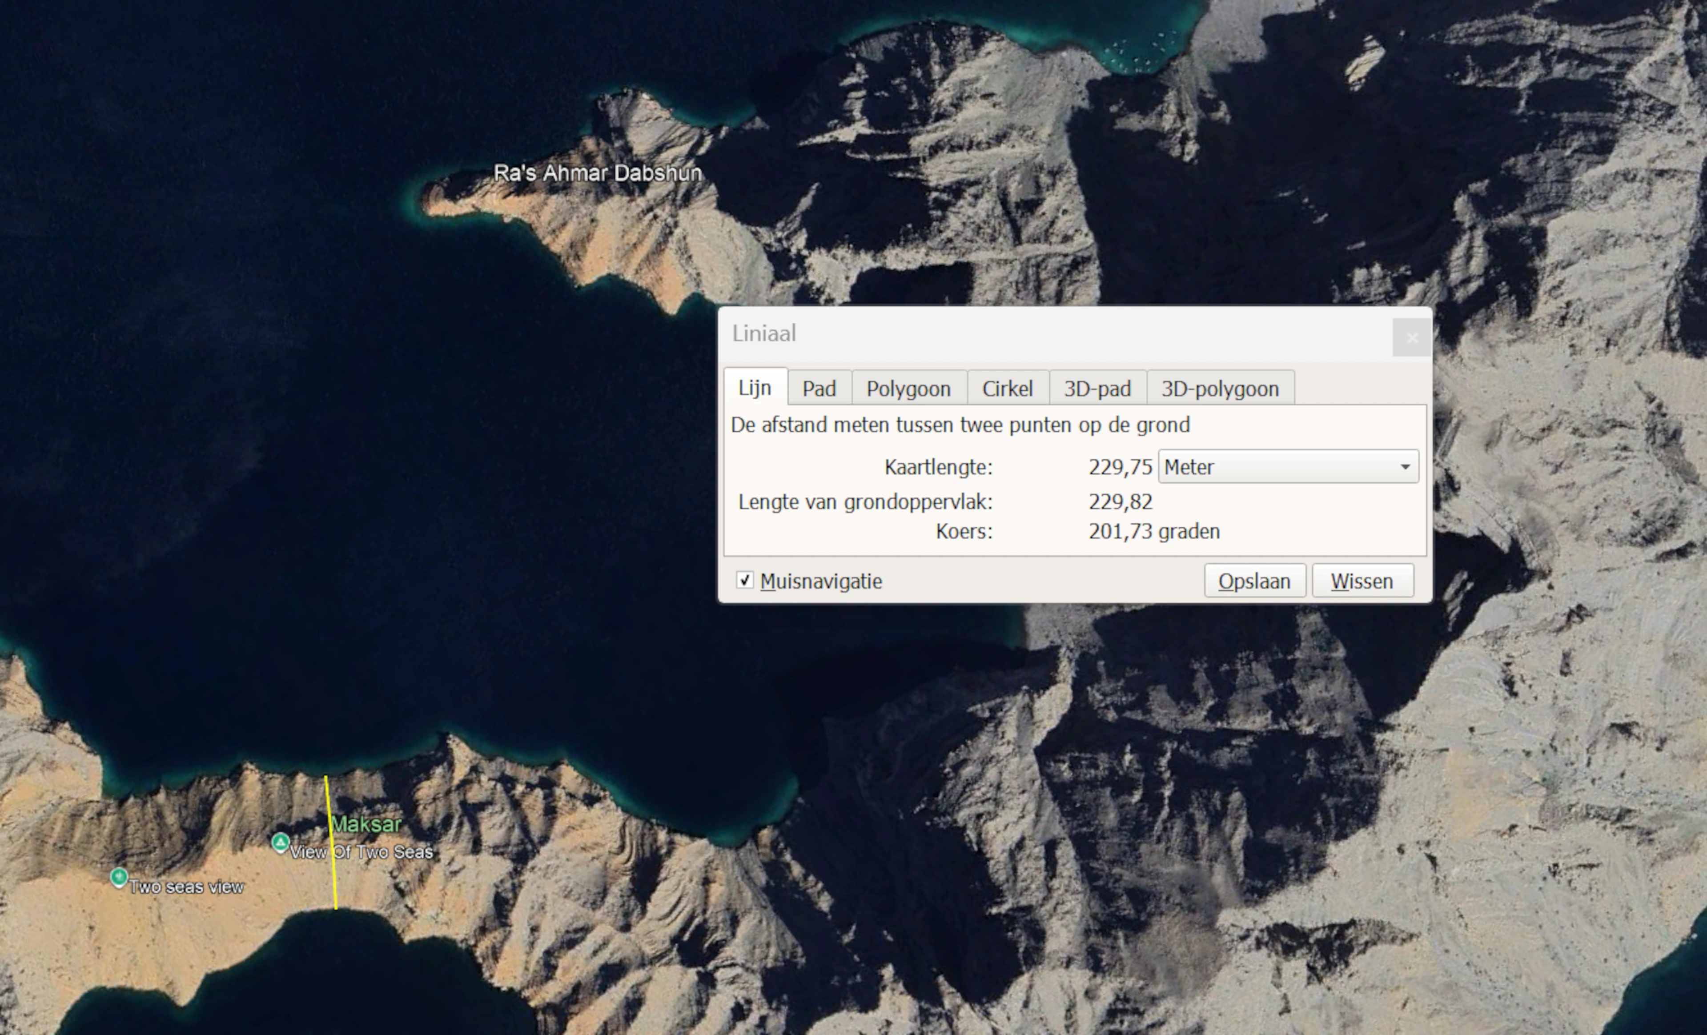The width and height of the screenshot is (1707, 1035).
Task: Open the Polygoon tab
Action: point(908,389)
